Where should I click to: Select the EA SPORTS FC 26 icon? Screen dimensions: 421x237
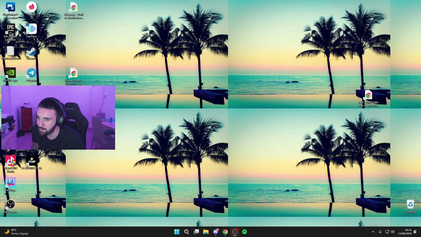pyautogui.click(x=32, y=163)
